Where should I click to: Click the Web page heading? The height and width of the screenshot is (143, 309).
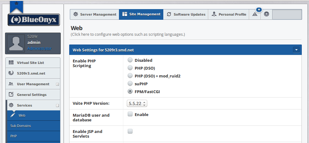click(x=77, y=28)
